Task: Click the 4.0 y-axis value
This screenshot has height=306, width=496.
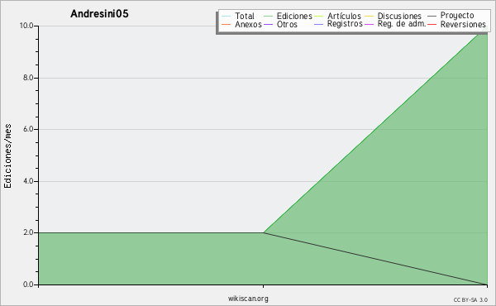Action: tap(28, 181)
